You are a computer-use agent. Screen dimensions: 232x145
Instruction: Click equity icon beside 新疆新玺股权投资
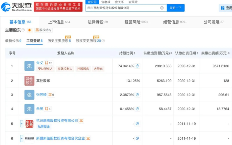coord(88,138)
